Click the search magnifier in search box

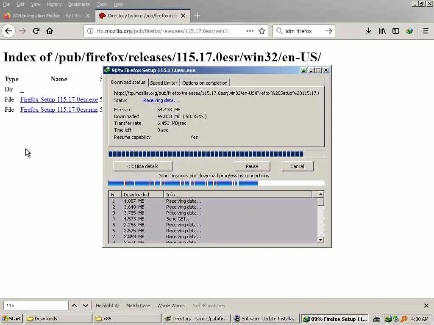point(280,31)
